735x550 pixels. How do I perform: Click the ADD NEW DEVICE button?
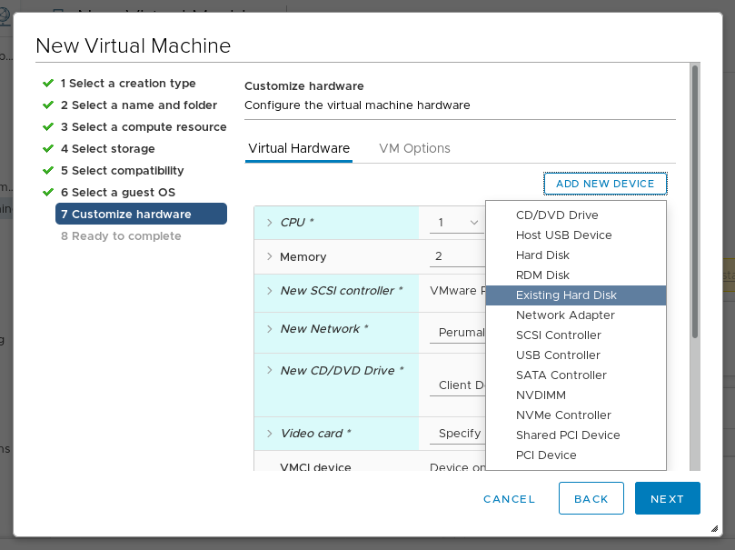point(605,184)
